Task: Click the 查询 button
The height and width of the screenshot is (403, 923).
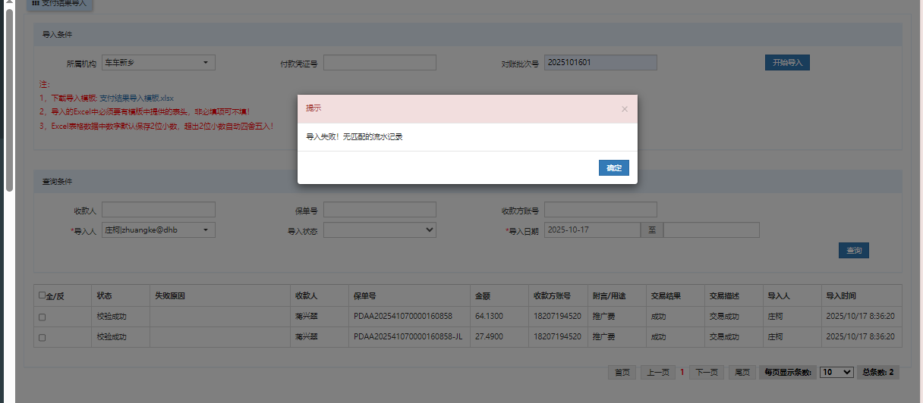Action: (854, 250)
